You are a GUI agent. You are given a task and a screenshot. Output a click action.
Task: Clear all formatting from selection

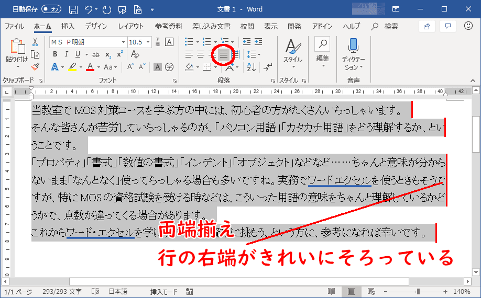(135, 54)
